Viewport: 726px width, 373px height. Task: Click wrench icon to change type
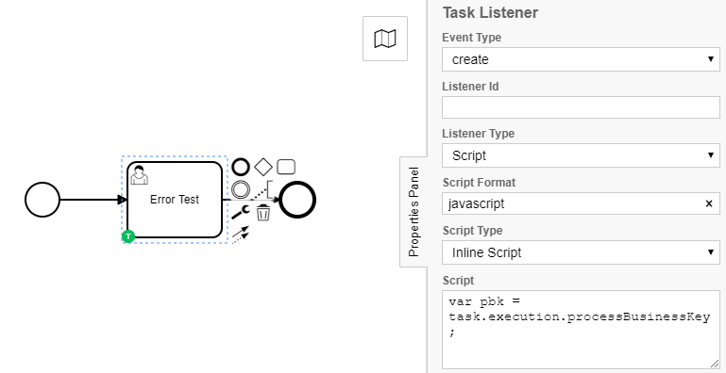click(241, 212)
